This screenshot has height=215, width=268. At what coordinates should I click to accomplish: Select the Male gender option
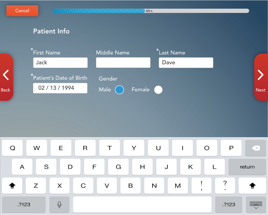coord(119,90)
